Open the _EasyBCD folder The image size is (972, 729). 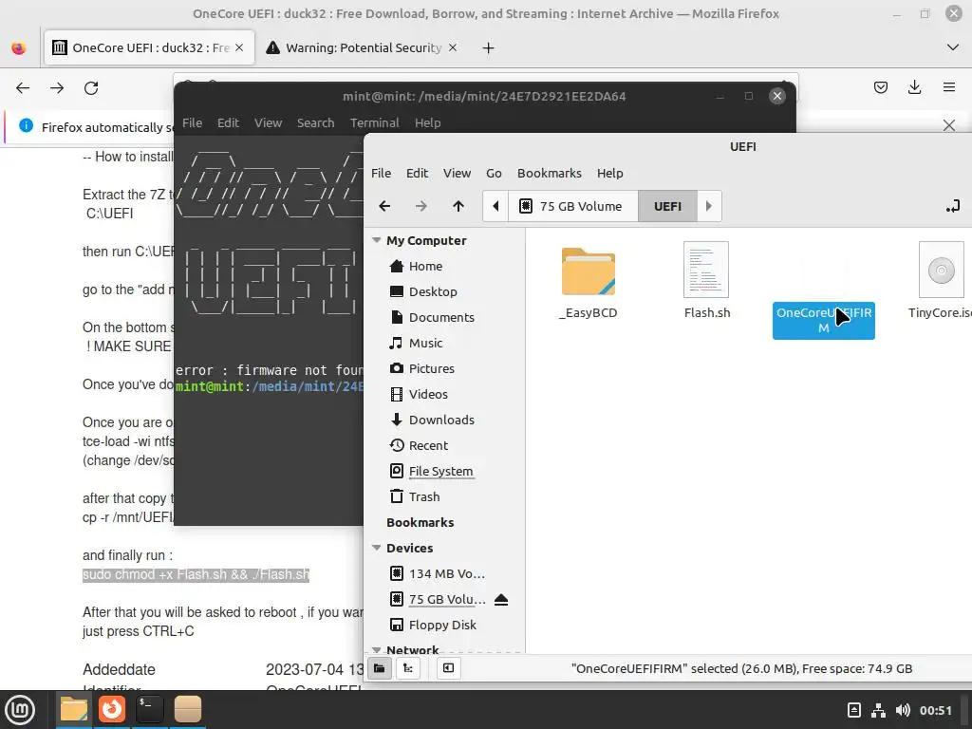tap(589, 282)
